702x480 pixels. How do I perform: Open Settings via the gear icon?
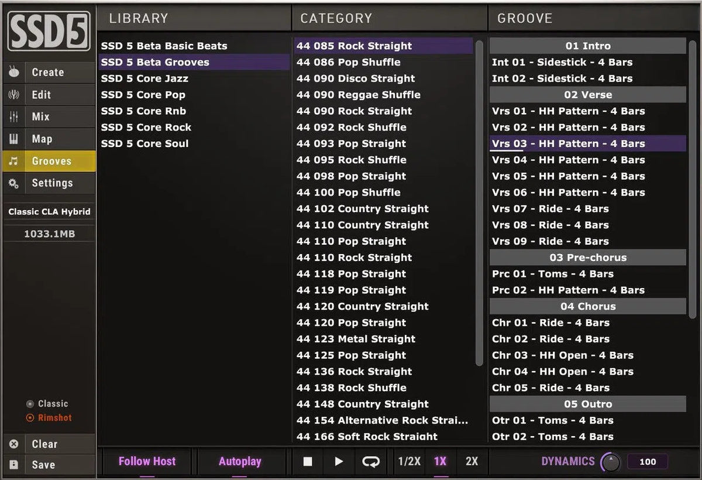point(13,183)
